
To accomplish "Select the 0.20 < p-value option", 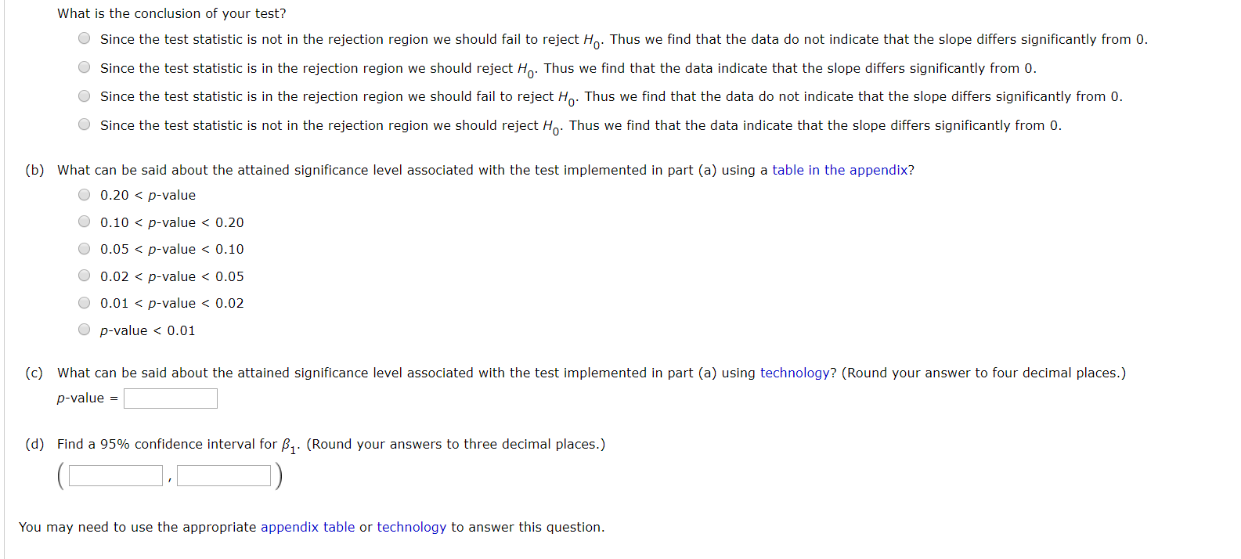I will point(84,194).
